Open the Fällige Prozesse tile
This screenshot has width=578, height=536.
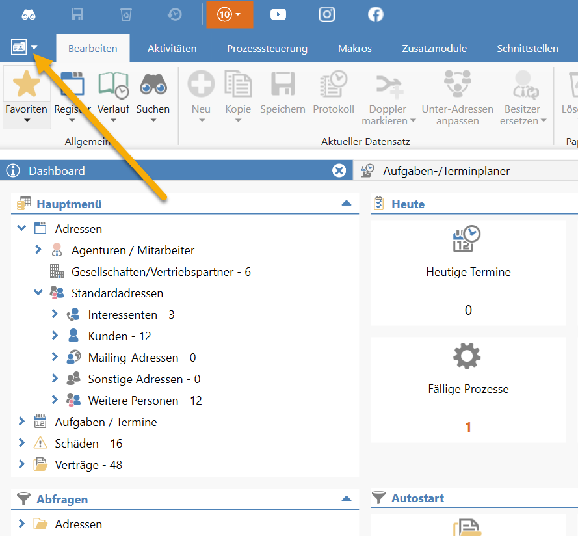pyautogui.click(x=468, y=390)
